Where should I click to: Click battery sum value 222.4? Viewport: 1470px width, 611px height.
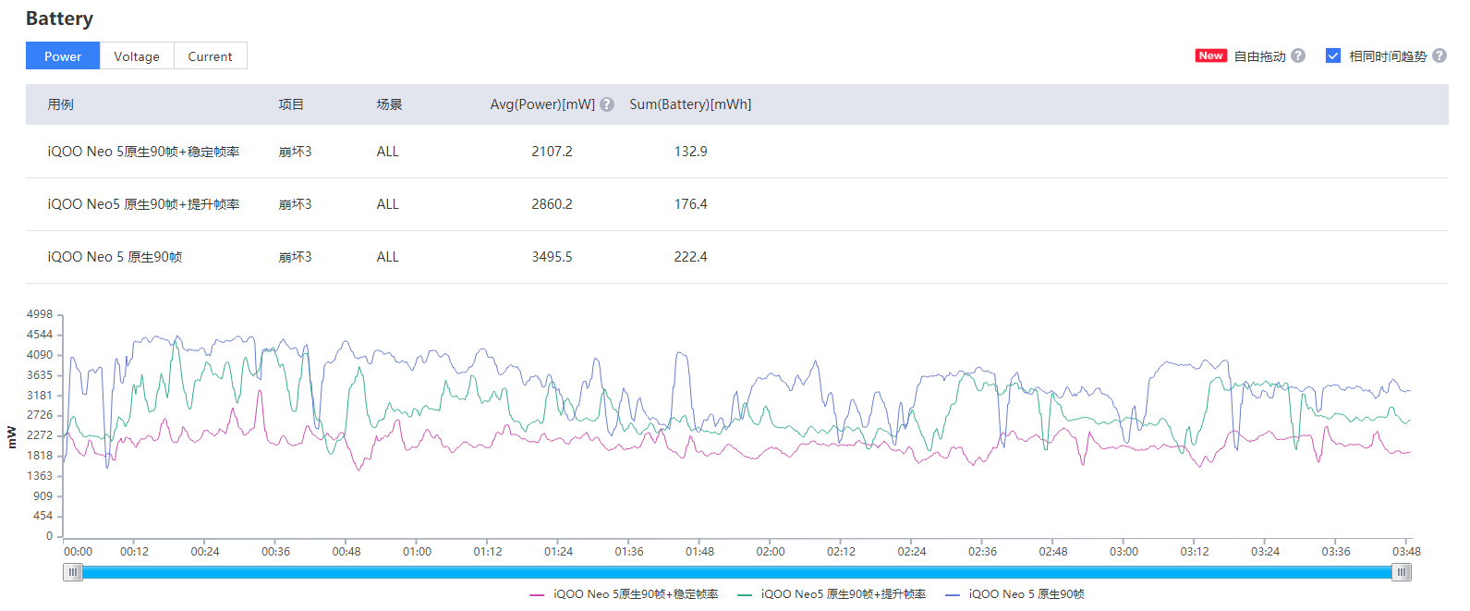tap(690, 257)
